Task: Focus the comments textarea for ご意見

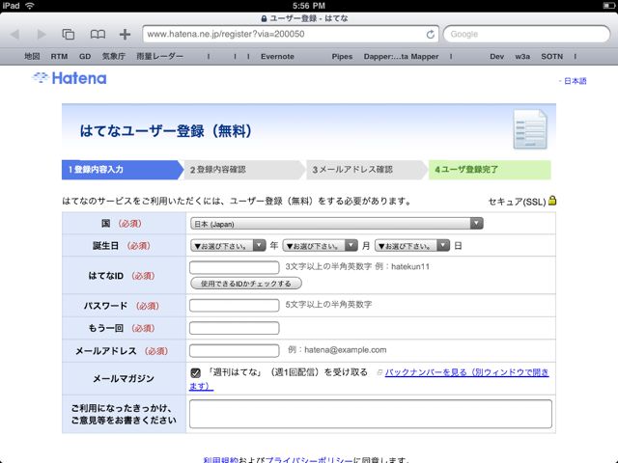Action: click(x=371, y=414)
